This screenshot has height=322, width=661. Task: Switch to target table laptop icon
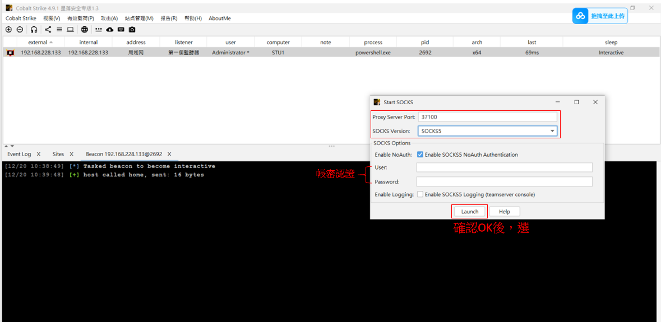pyautogui.click(x=71, y=30)
